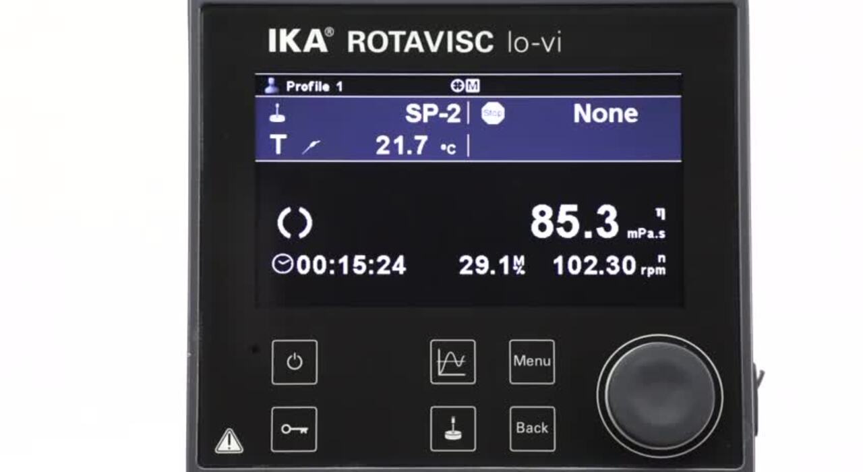Push the power button

(x=295, y=362)
